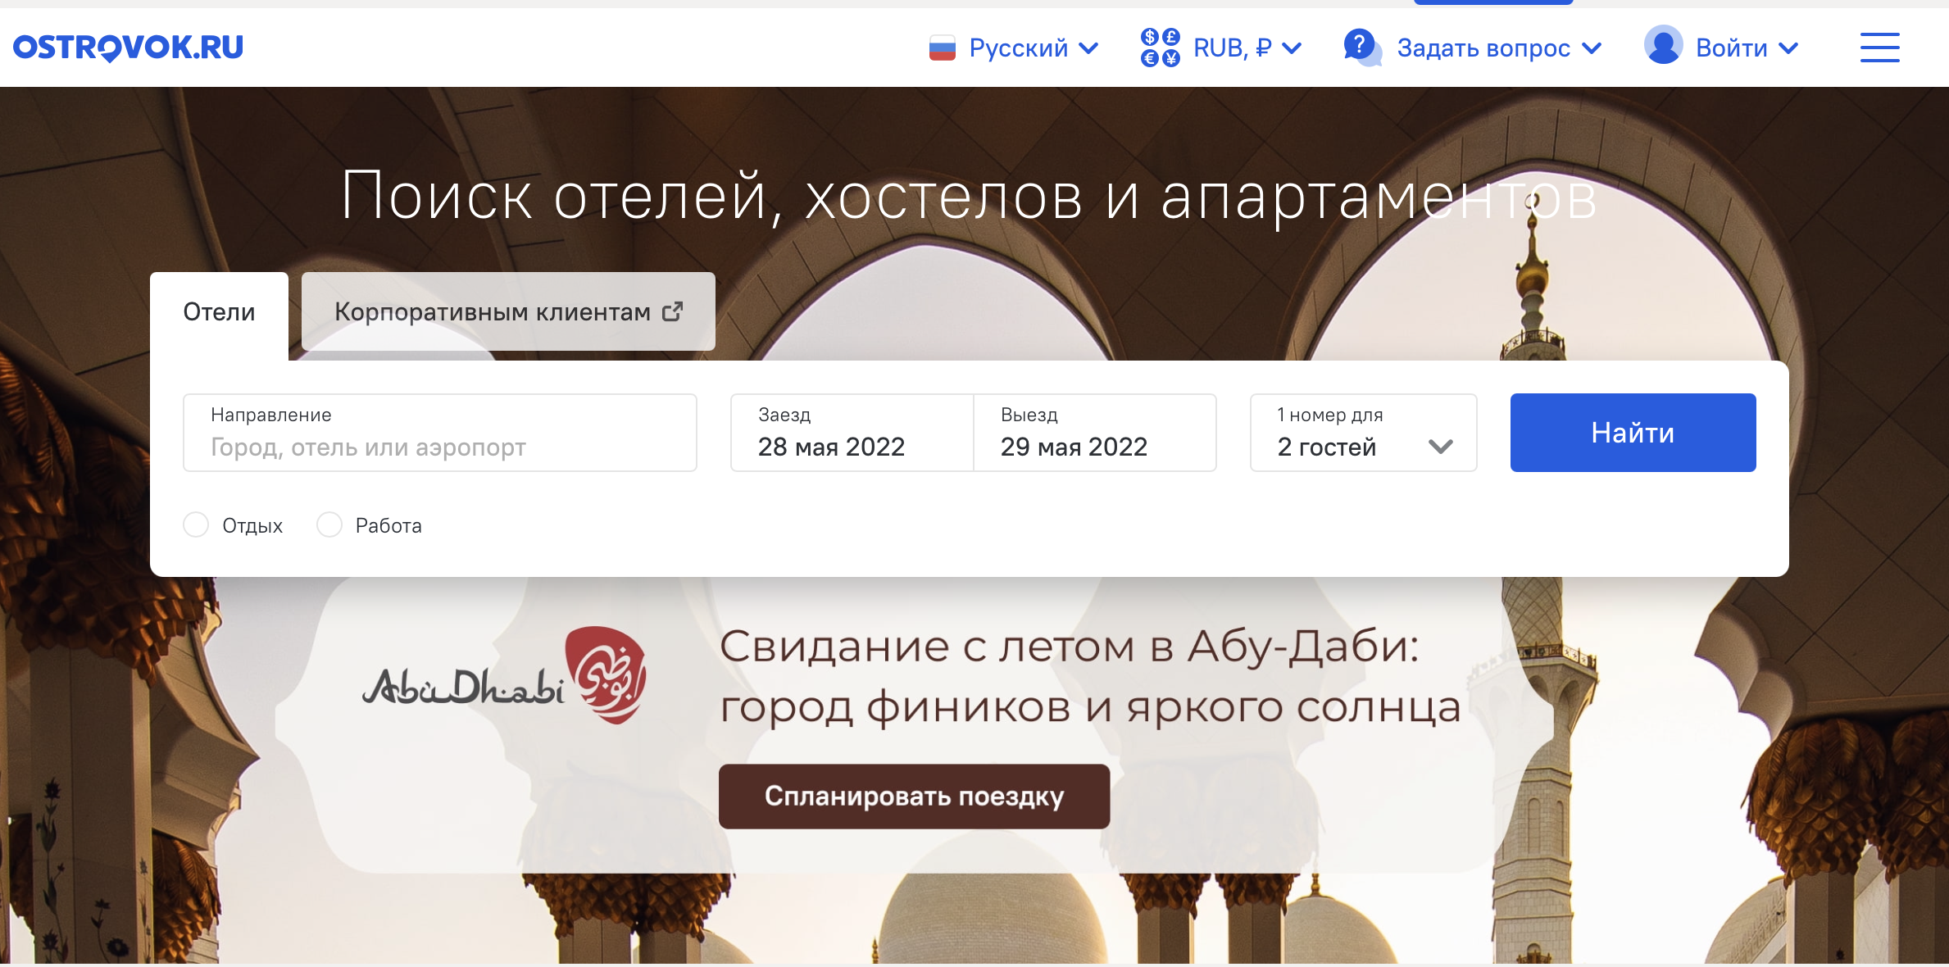The height and width of the screenshot is (967, 1949).
Task: Expand the Задать вопрос chevron
Action: click(1592, 48)
